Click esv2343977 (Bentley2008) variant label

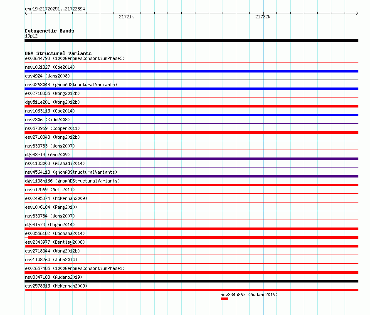click(x=55, y=242)
